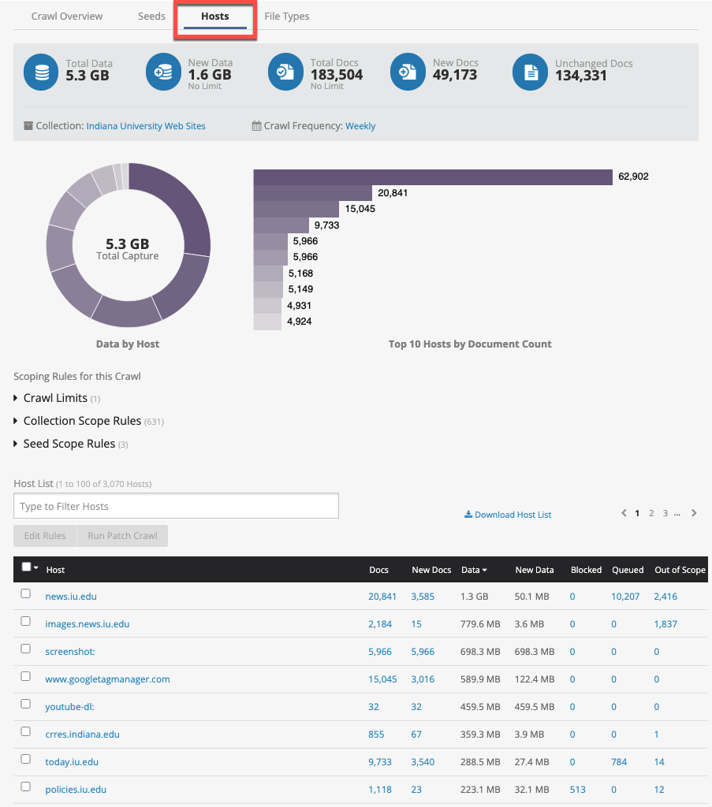This screenshot has height=807, width=712.
Task: Sort by Out of Scope column header
Action: (680, 570)
